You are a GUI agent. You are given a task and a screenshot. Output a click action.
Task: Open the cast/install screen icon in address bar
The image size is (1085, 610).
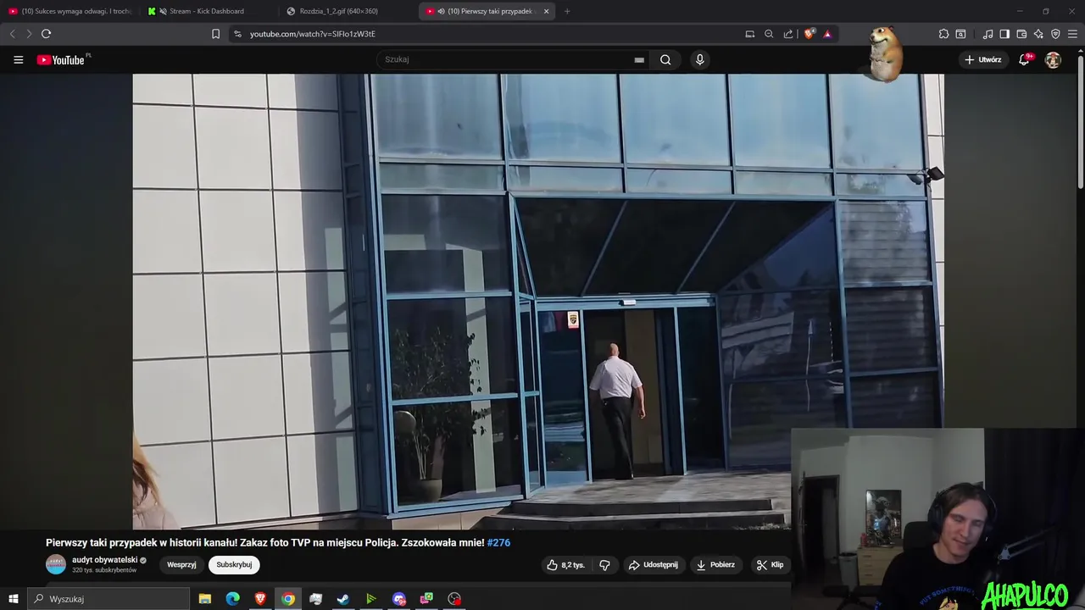click(750, 34)
